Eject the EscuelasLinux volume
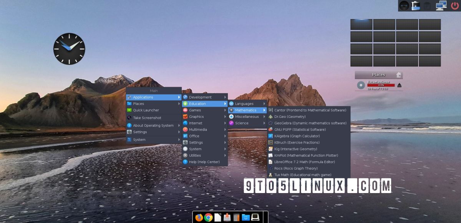Viewport: 461px width, 223px height. pyautogui.click(x=400, y=85)
